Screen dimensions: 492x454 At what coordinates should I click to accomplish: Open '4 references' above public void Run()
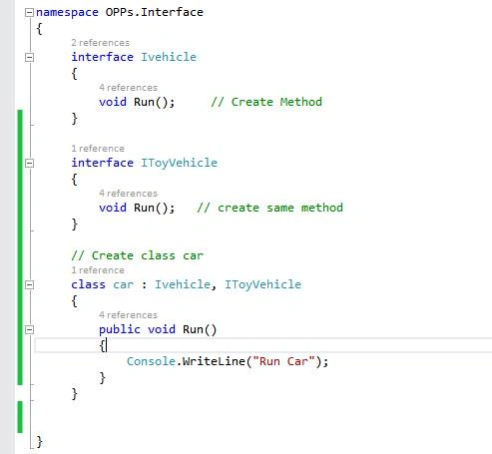128,315
